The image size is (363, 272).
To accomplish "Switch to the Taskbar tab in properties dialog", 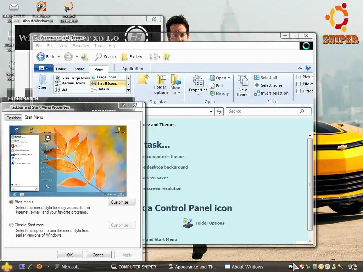I will coord(13,118).
